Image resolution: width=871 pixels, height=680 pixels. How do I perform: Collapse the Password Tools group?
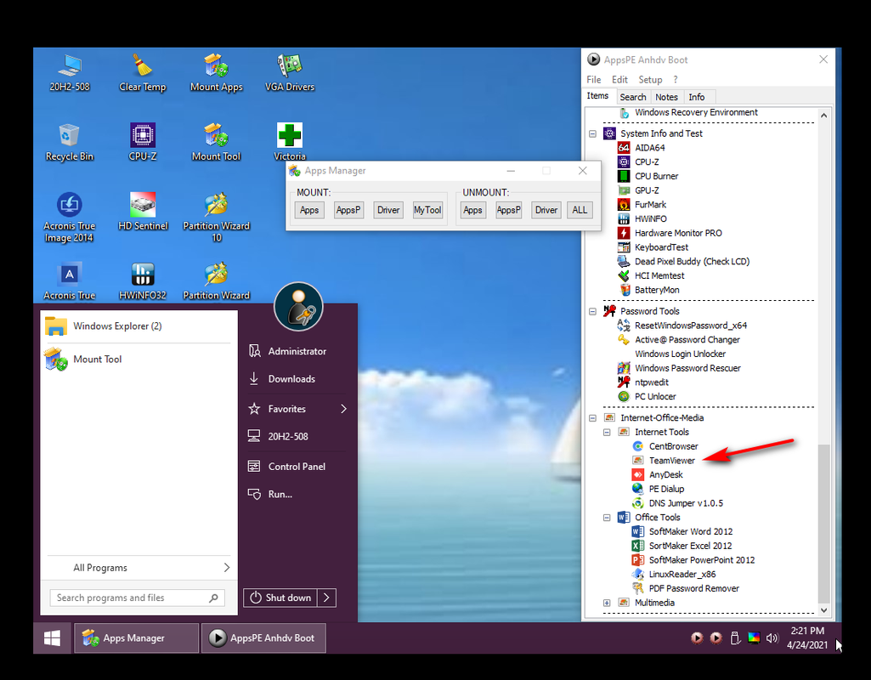point(592,312)
